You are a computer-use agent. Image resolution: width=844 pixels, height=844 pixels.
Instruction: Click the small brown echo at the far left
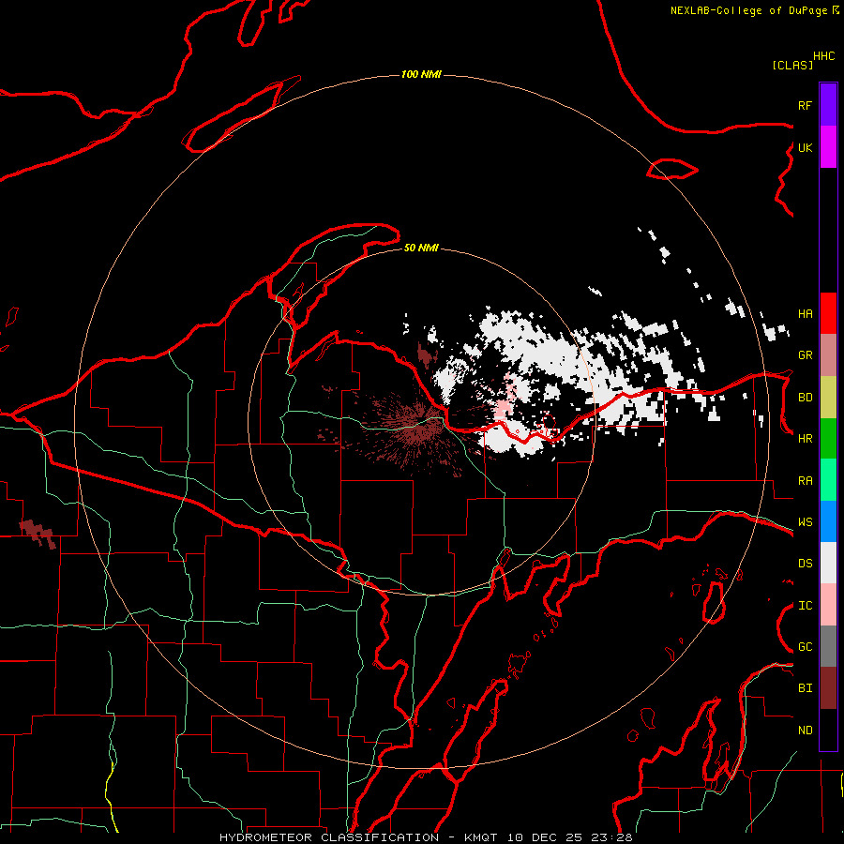pos(38,534)
